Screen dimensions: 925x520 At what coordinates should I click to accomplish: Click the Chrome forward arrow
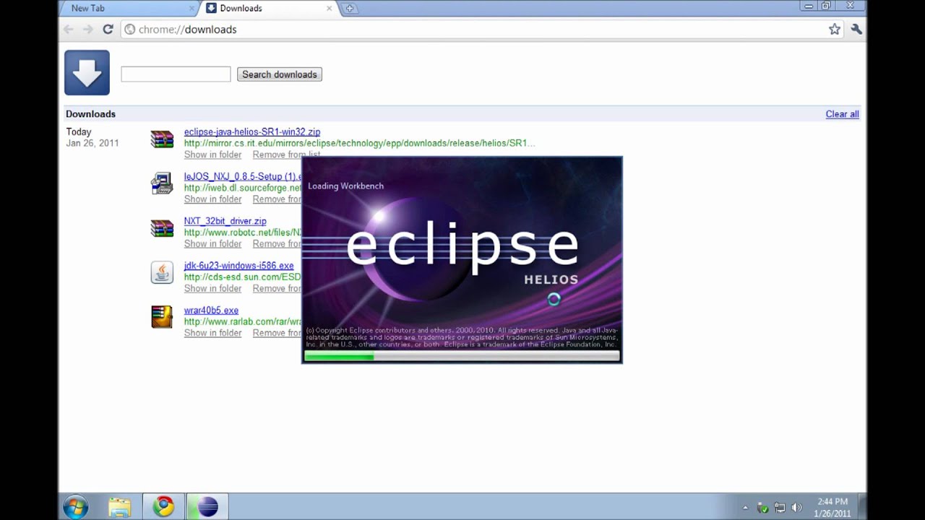coord(88,30)
